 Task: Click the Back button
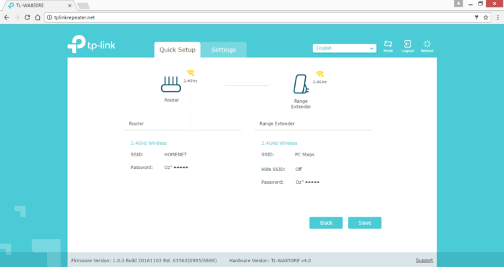tap(326, 223)
